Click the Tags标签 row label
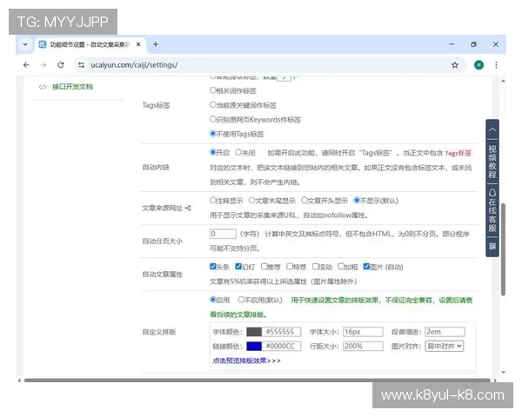This screenshot has width=522, height=417. [x=156, y=105]
